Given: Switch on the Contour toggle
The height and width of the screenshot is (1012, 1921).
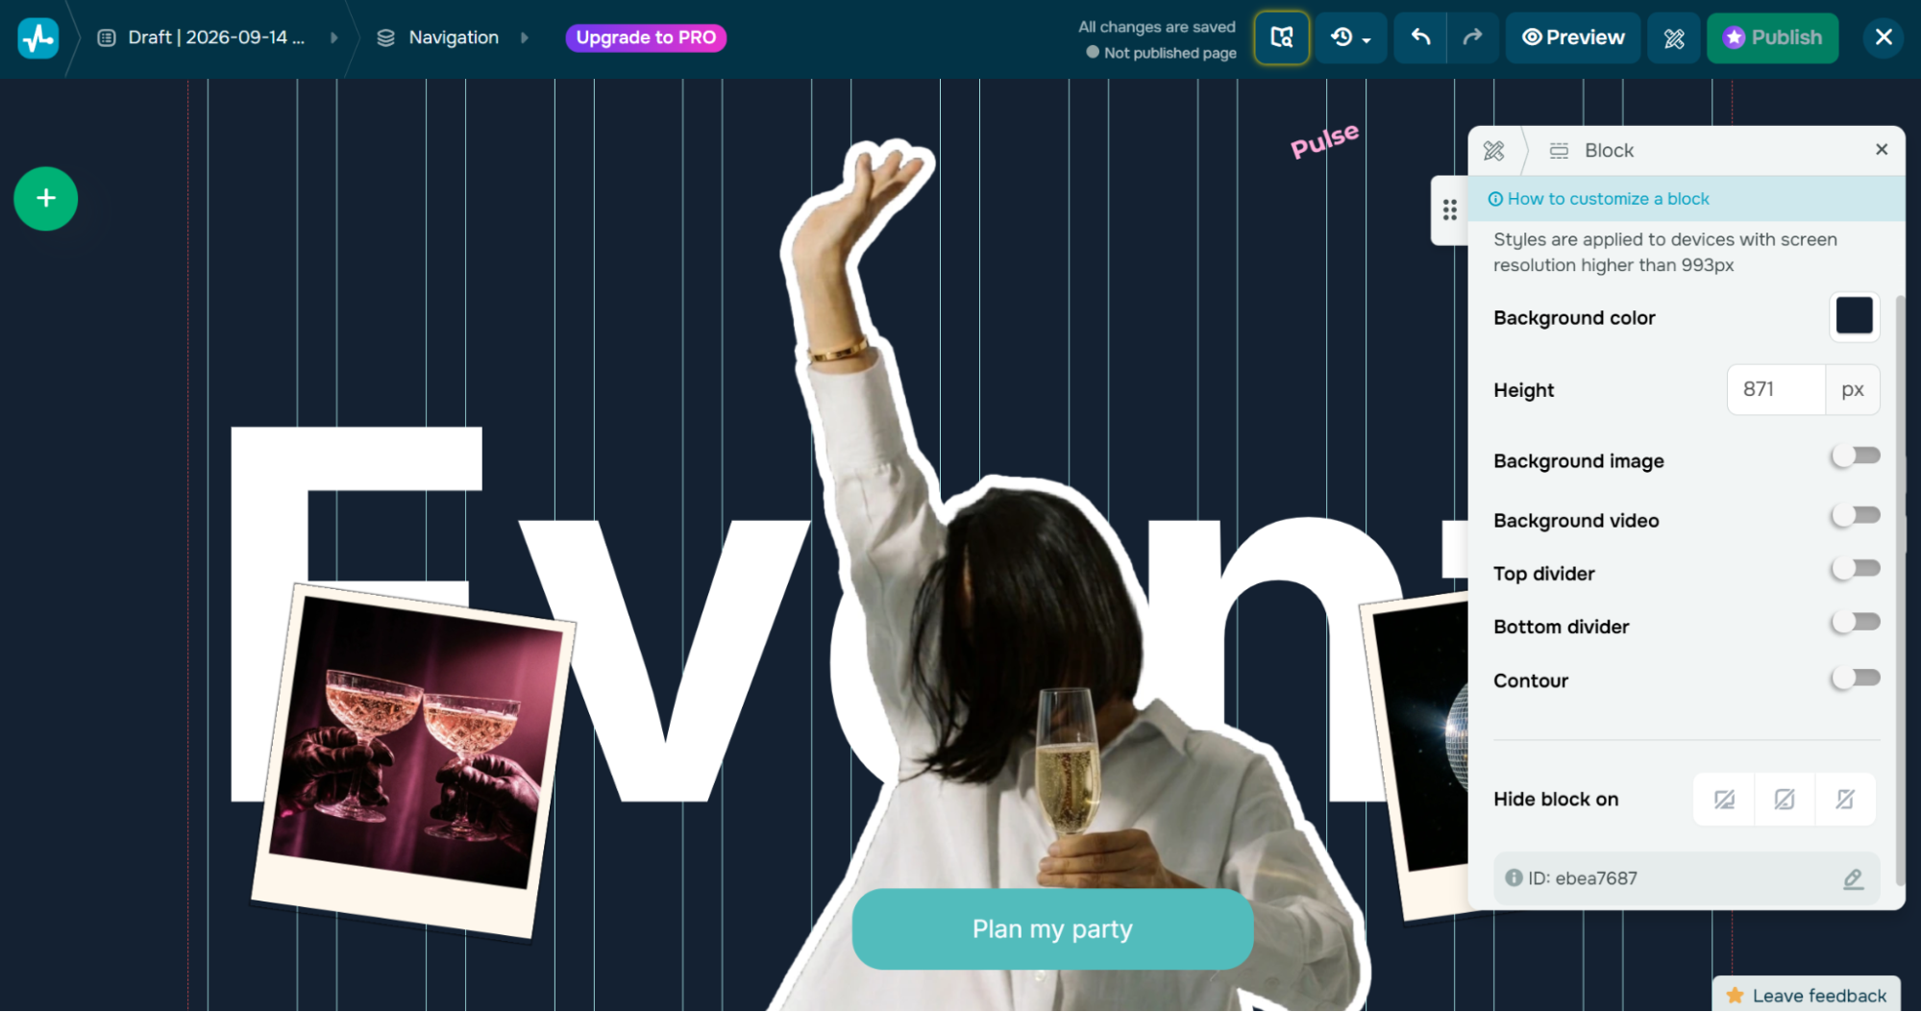Looking at the screenshot, I should coord(1855,679).
